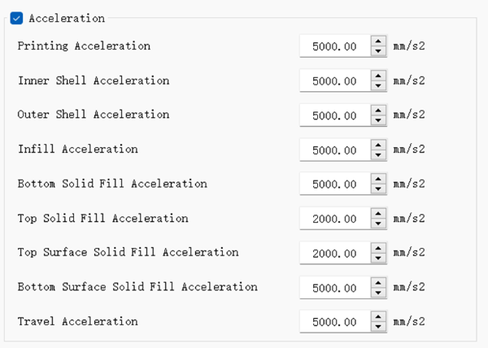Increase Bottom Solid Fill Acceleration

coord(378,178)
